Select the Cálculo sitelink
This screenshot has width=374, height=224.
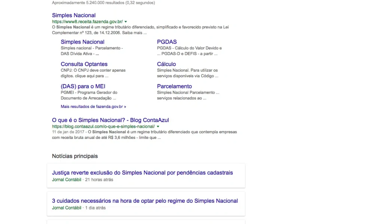coord(166,64)
